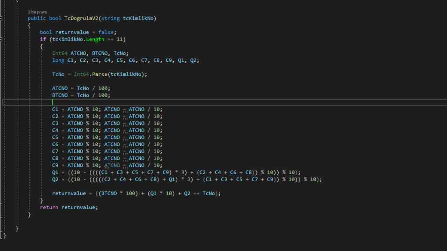Click the 'false' literal in the returnvalue declaration
447x251 pixels.
point(106,32)
